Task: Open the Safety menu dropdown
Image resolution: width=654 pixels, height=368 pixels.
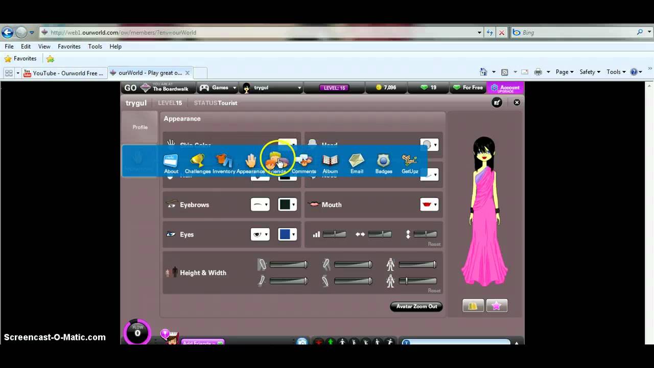Action: [590, 72]
